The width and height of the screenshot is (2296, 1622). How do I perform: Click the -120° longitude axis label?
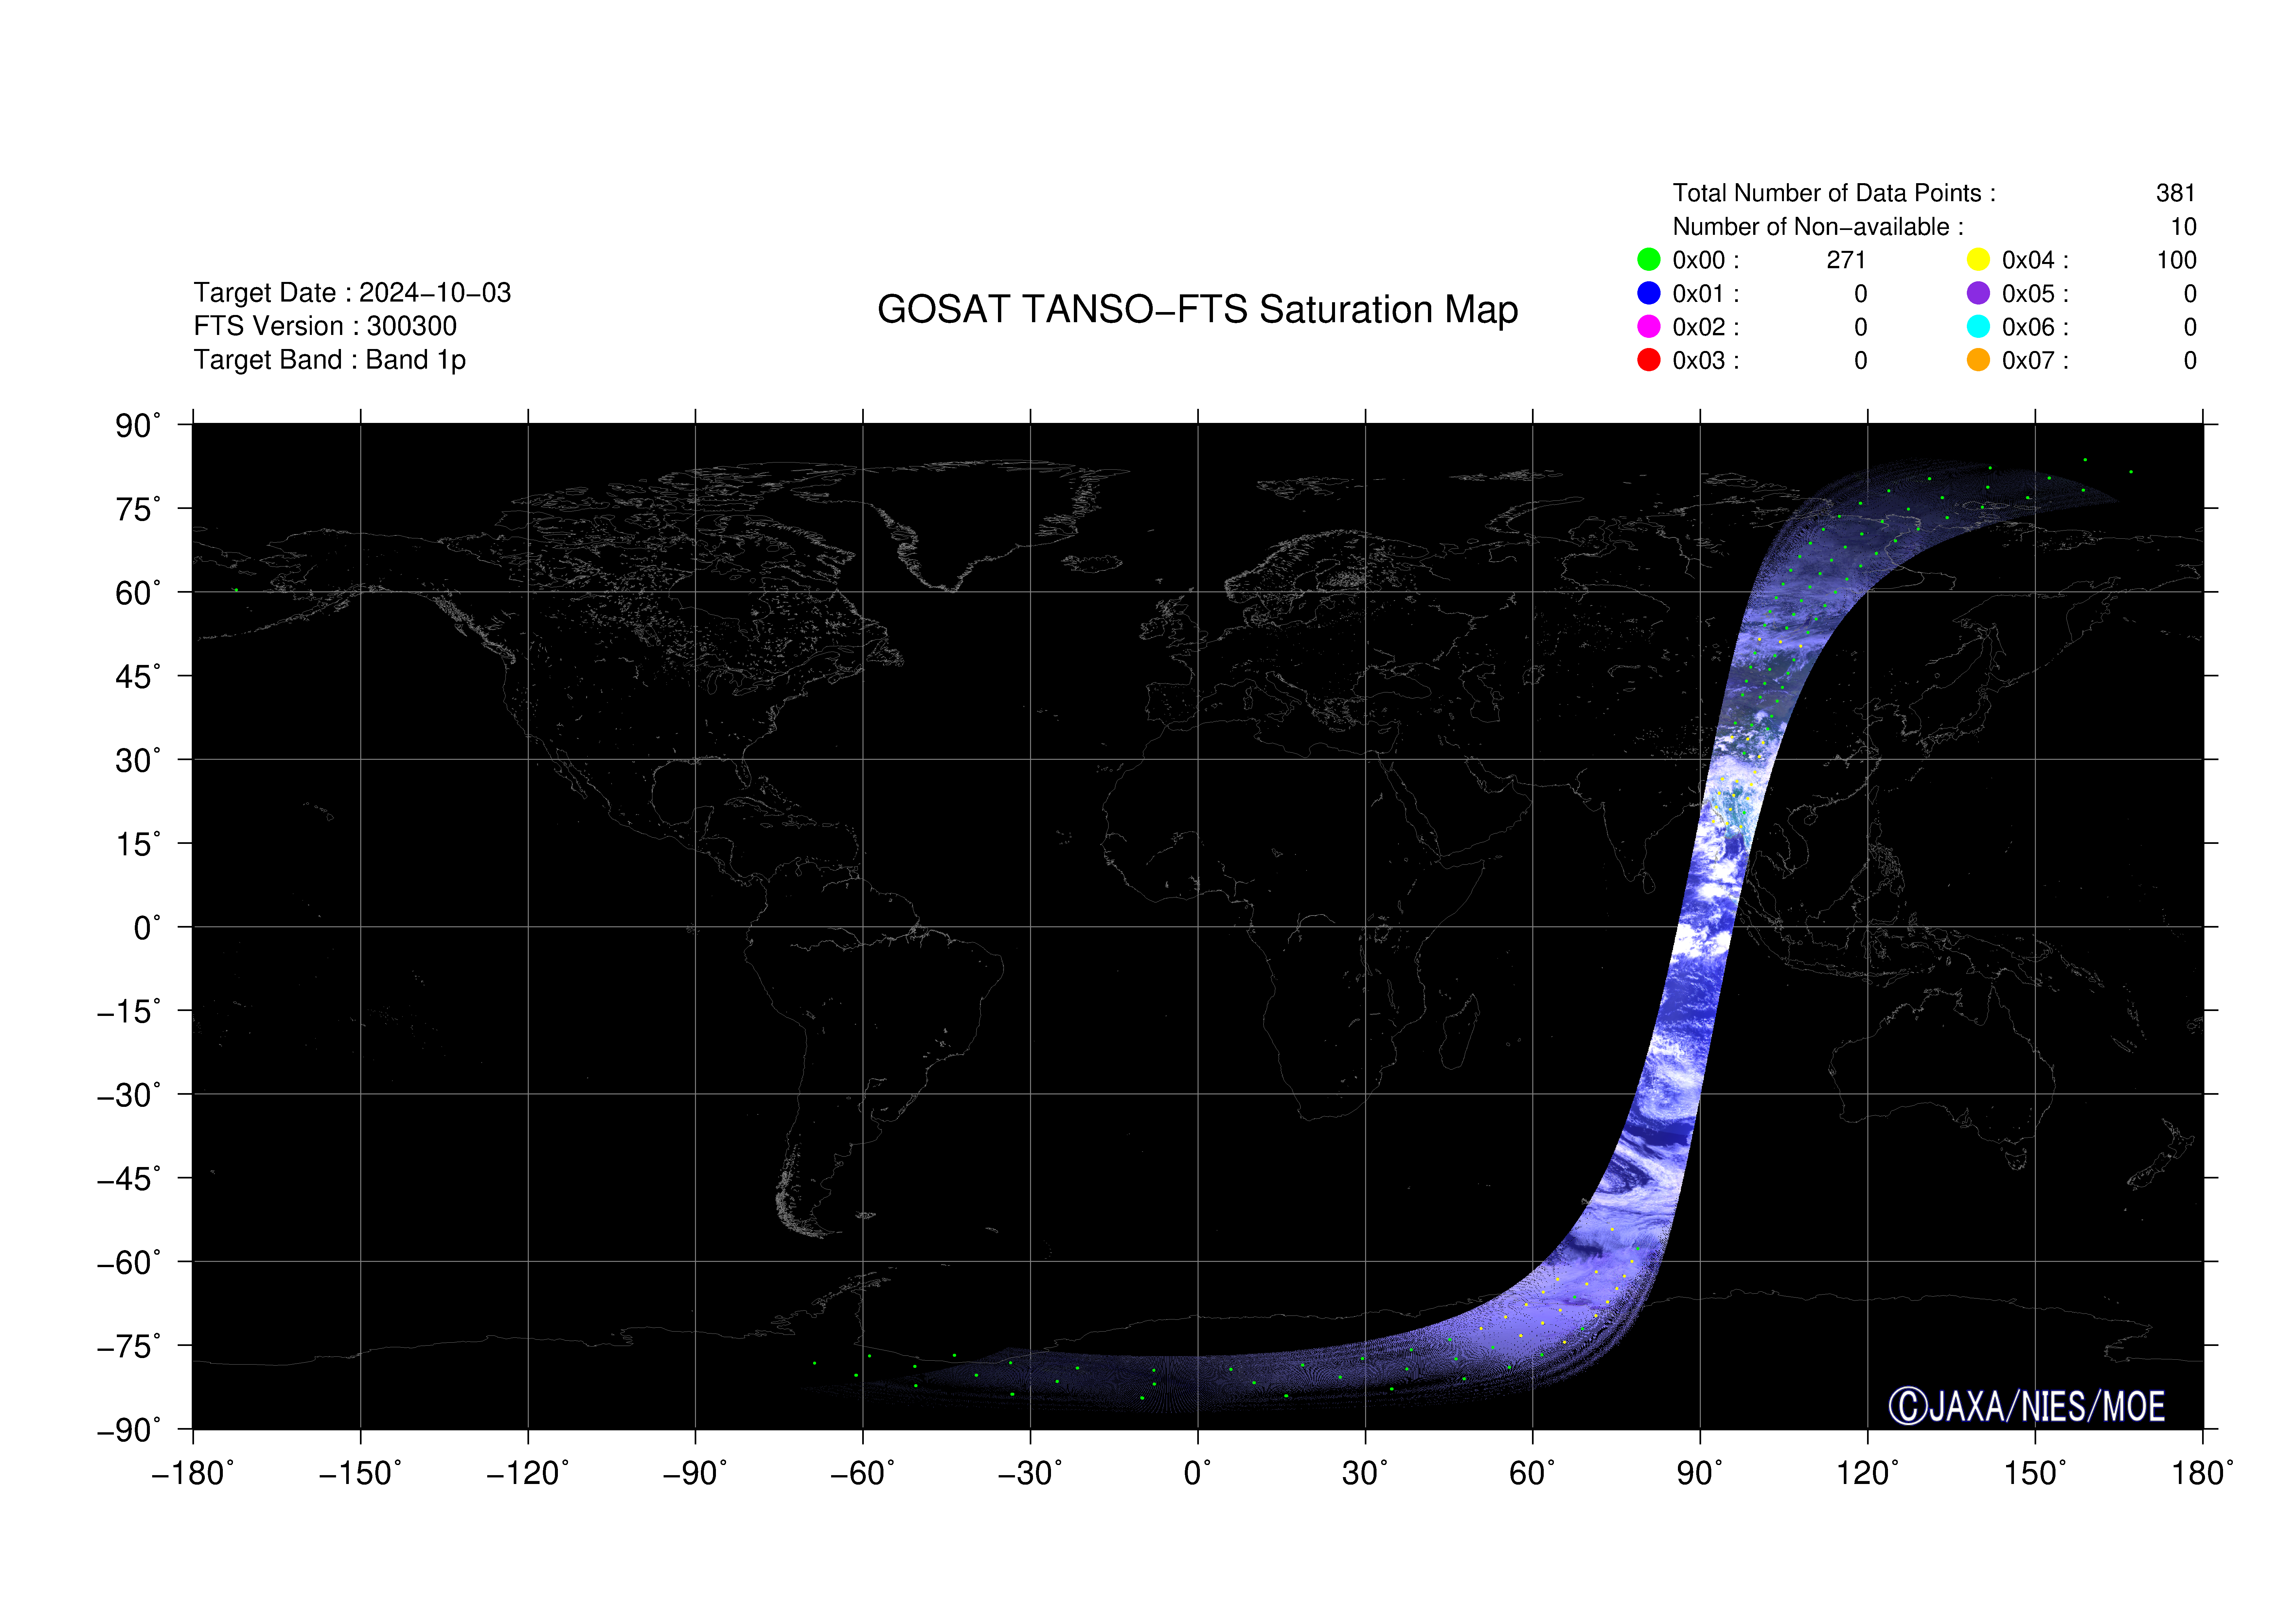528,1473
